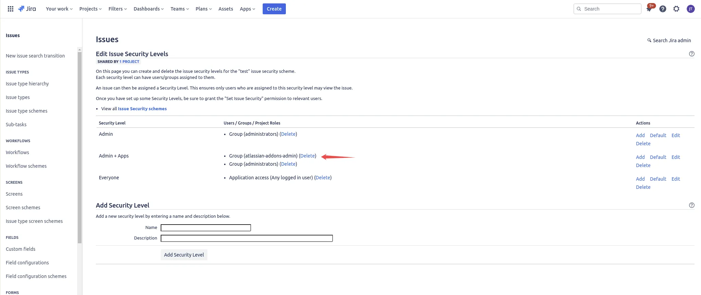Expand the Filters dropdown
Screen dimensions: 701x295
pyautogui.click(x=118, y=9)
